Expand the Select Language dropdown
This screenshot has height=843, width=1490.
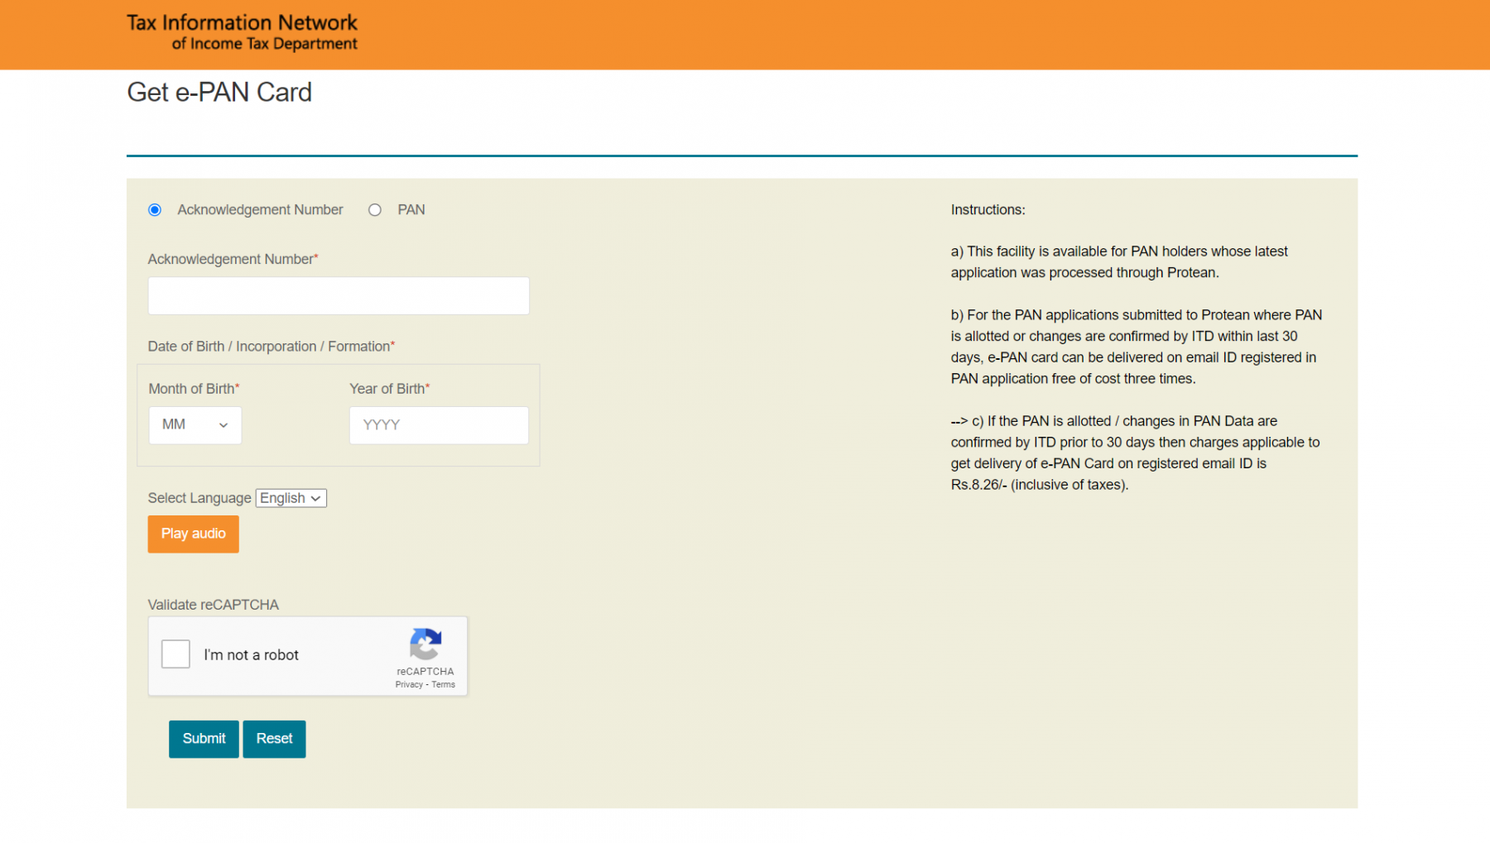[x=291, y=498]
